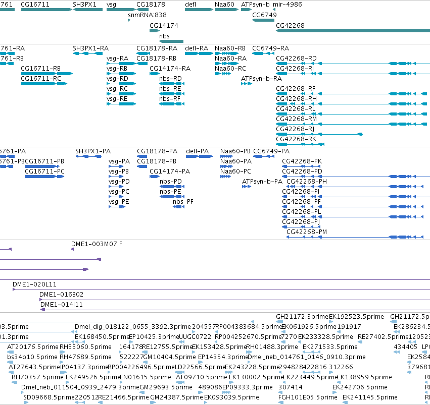Select transcript label vsg-RD
Screen dimensions: 430x405
tap(117, 79)
